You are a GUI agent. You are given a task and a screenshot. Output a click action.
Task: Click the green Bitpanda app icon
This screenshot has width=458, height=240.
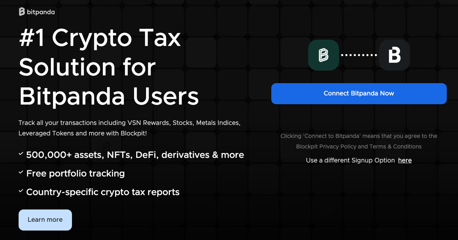[x=323, y=55]
